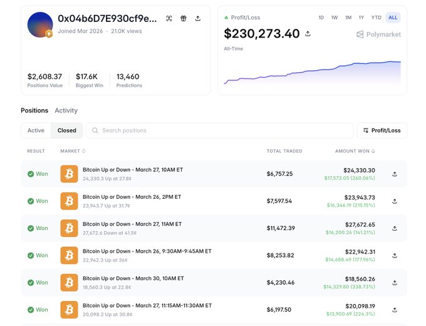
Task: Click the $2,608.37 Positions Value figure
Action: [x=44, y=76]
